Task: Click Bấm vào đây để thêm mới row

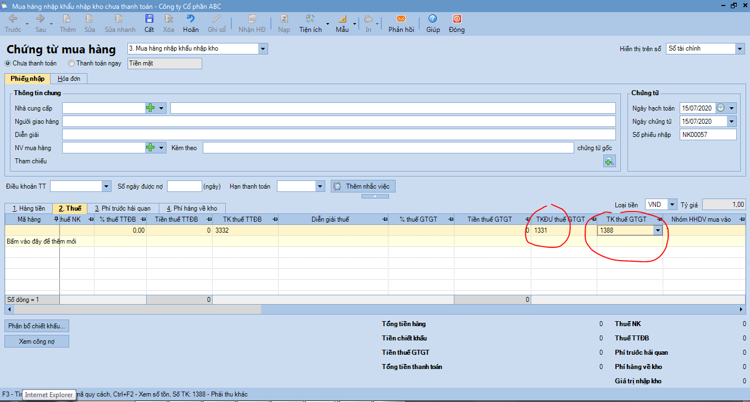Action: pyautogui.click(x=375, y=241)
